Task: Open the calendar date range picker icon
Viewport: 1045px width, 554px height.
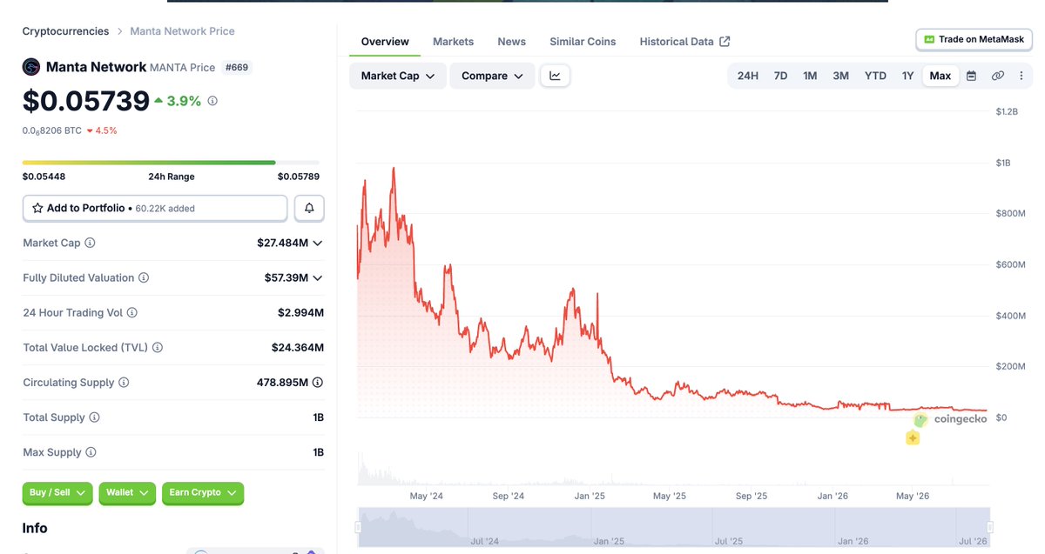Action: (972, 76)
